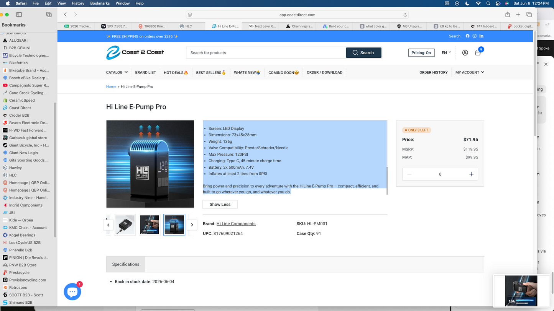This screenshot has height=311, width=554.
Task: Show the next product thumbnail arrow
Action: [x=192, y=225]
